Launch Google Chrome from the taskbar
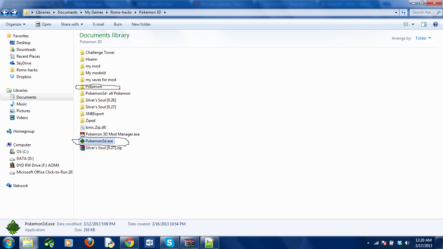The height and width of the screenshot is (249, 443). [129, 243]
